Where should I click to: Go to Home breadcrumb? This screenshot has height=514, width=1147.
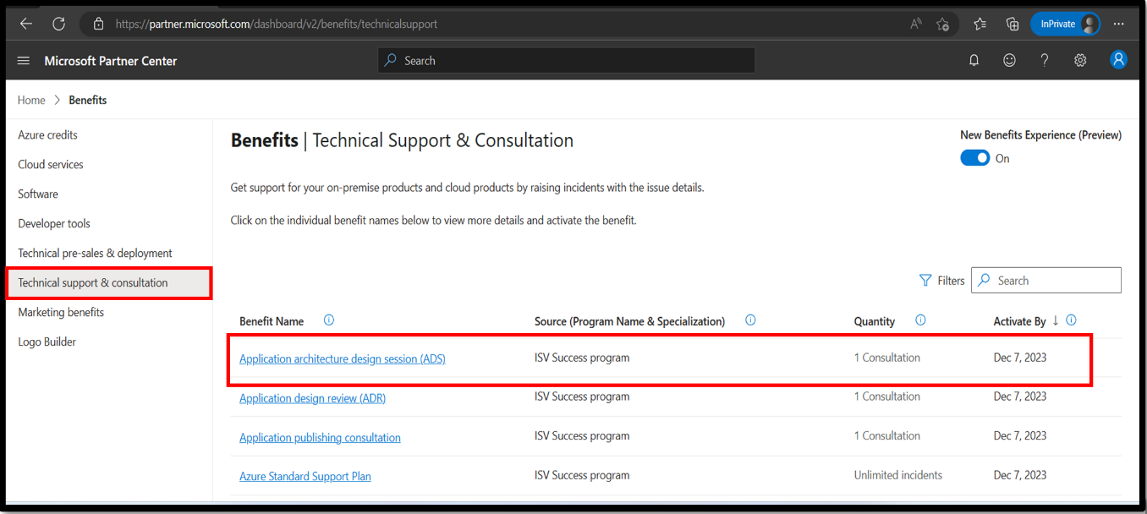[x=31, y=100]
